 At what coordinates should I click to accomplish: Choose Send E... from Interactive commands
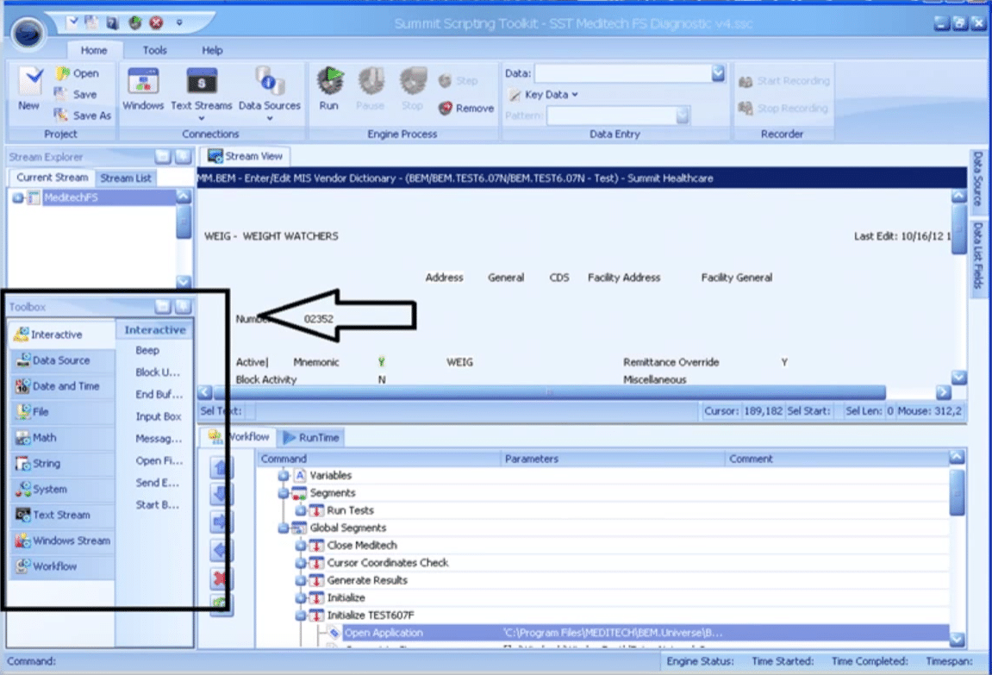tap(157, 484)
